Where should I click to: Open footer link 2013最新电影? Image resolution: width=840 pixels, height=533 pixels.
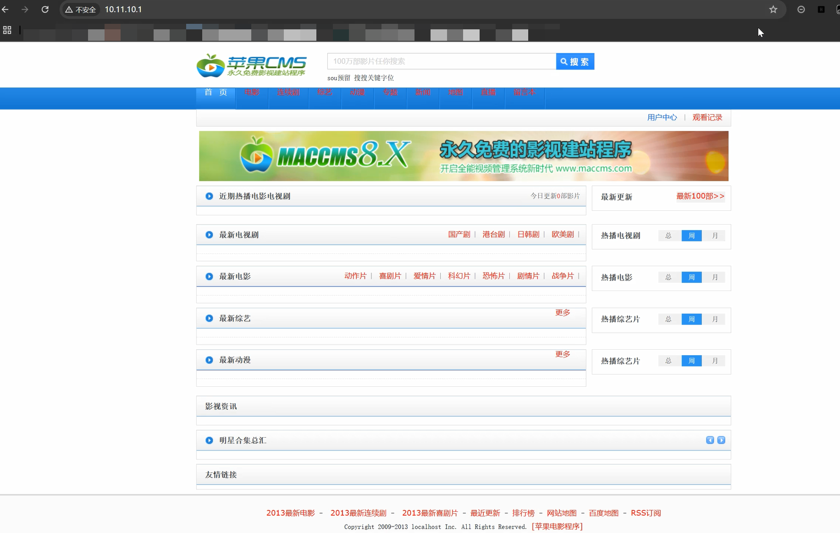tap(291, 513)
